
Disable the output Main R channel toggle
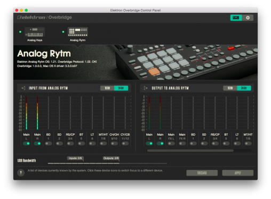pyautogui.click(x=160, y=144)
